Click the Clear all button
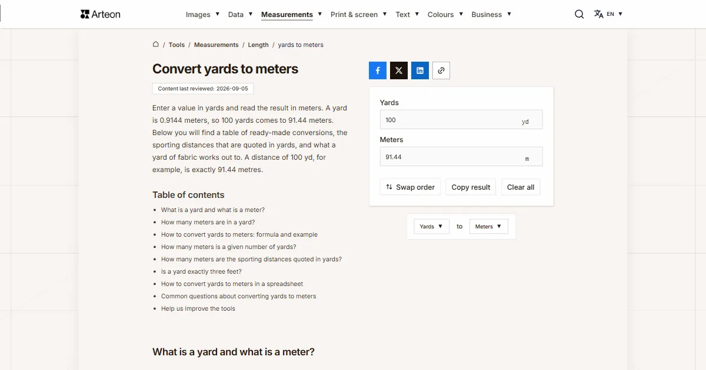Screen dimensions: 706x370 [x=521, y=187]
